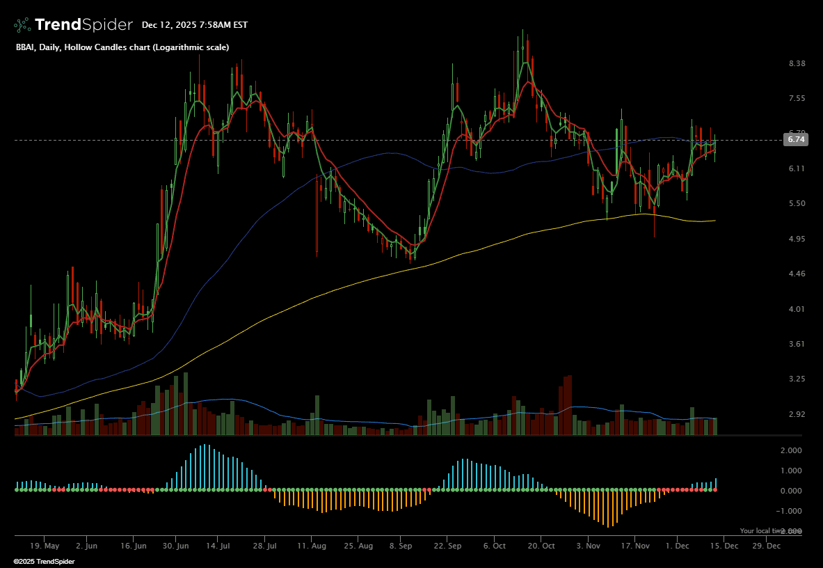Click the ©2025 TrendSpider copyright text
The height and width of the screenshot is (568, 823).
tap(44, 561)
